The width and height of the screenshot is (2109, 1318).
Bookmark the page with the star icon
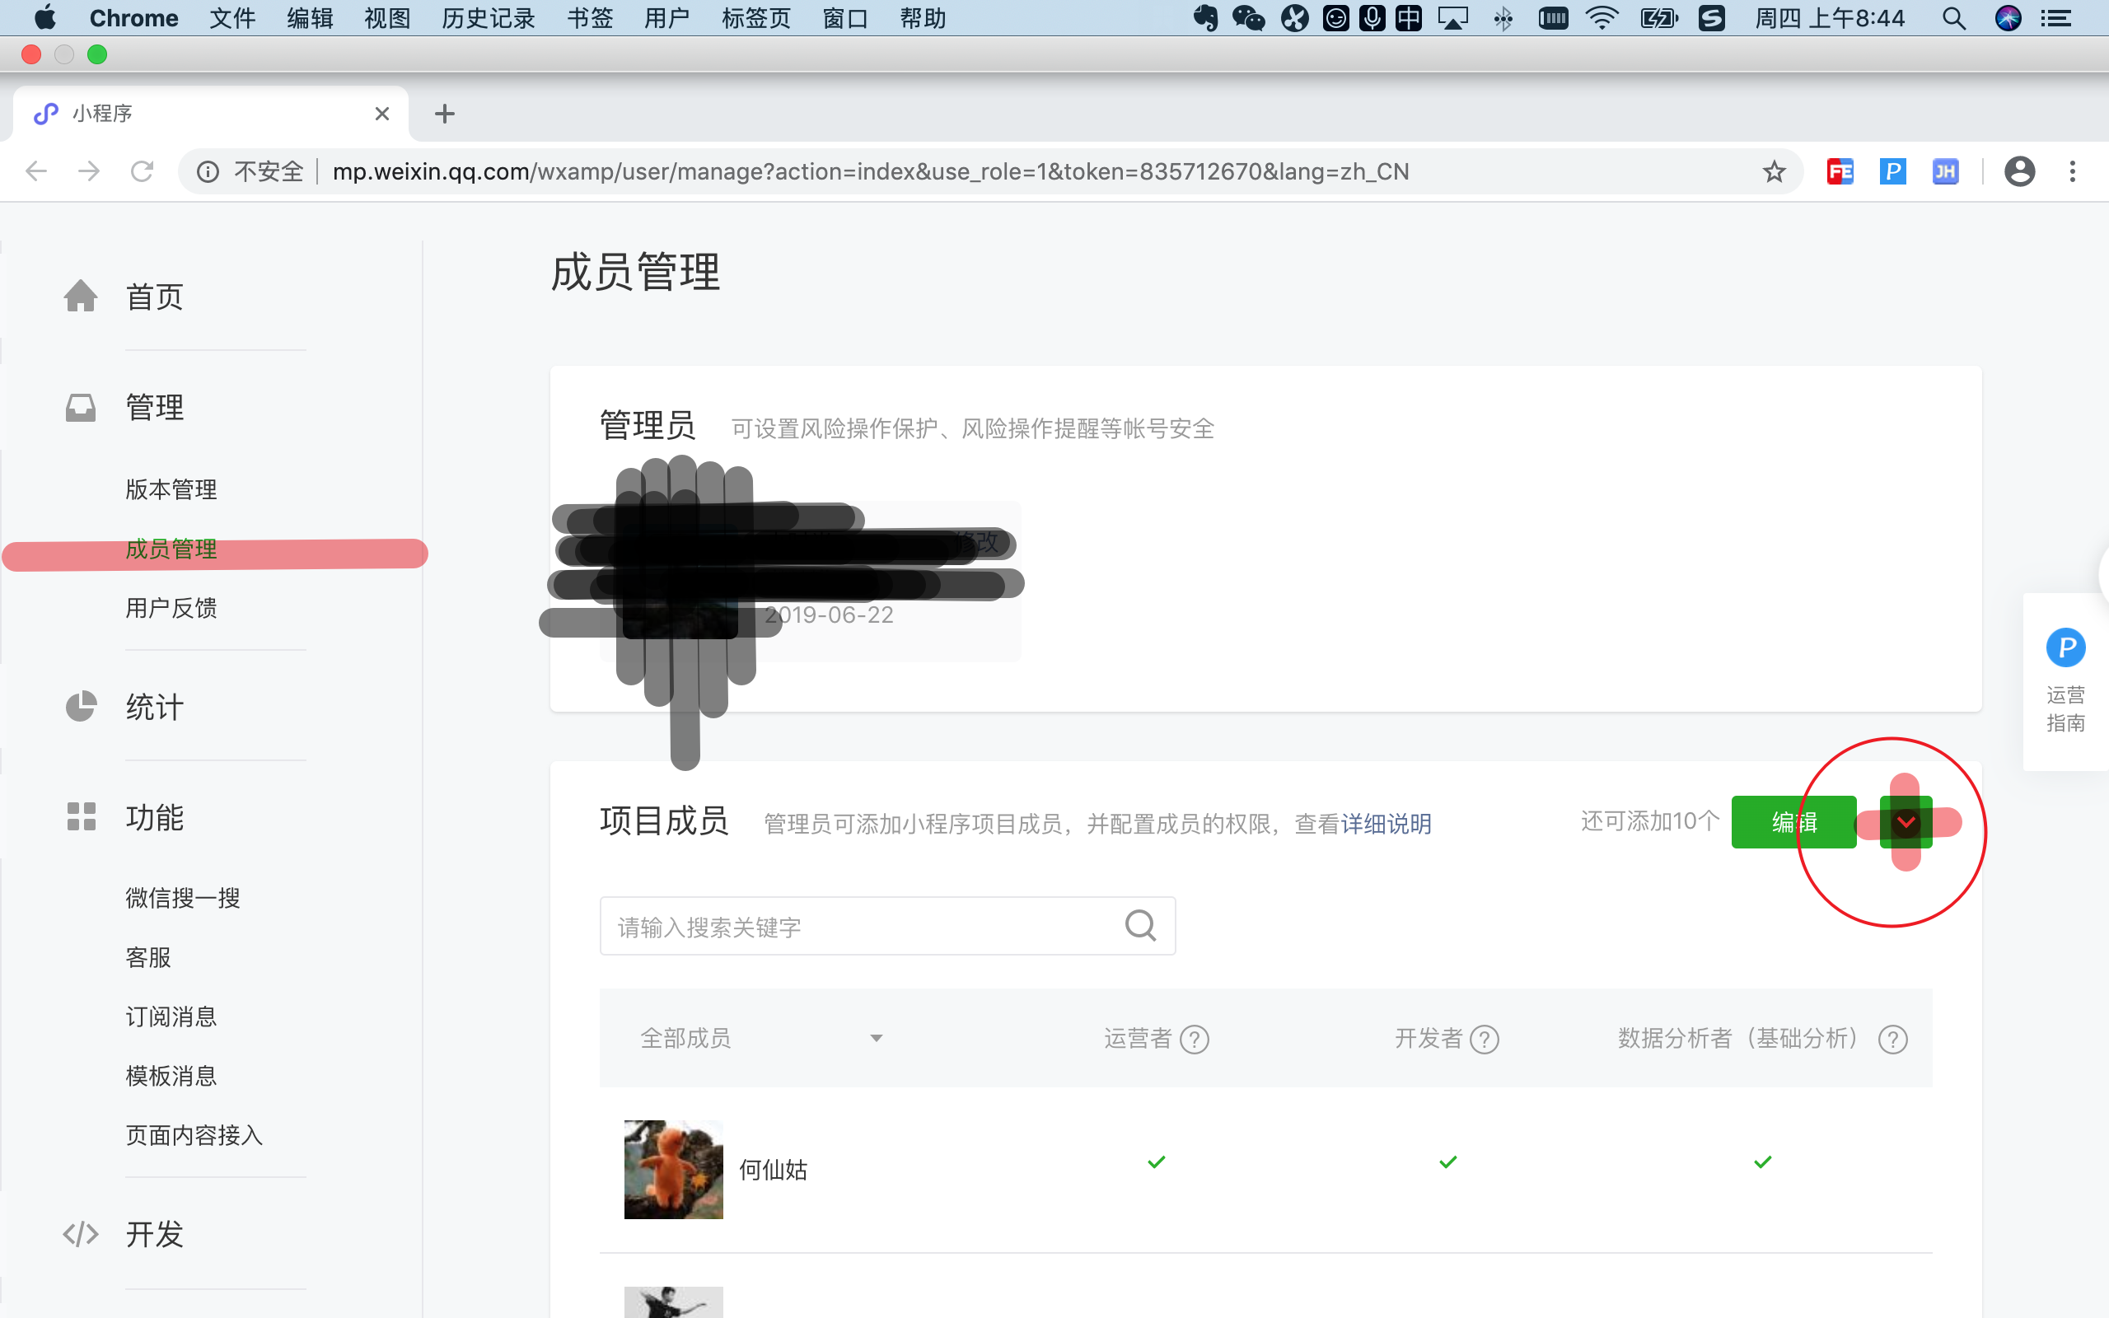pos(1774,171)
